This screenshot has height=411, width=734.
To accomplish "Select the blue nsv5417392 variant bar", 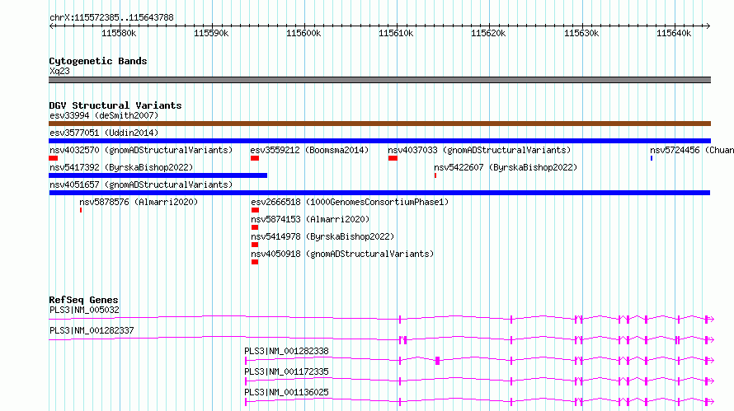I will 158,175.
